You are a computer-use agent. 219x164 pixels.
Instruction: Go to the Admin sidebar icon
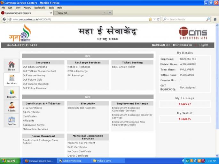click(12, 107)
